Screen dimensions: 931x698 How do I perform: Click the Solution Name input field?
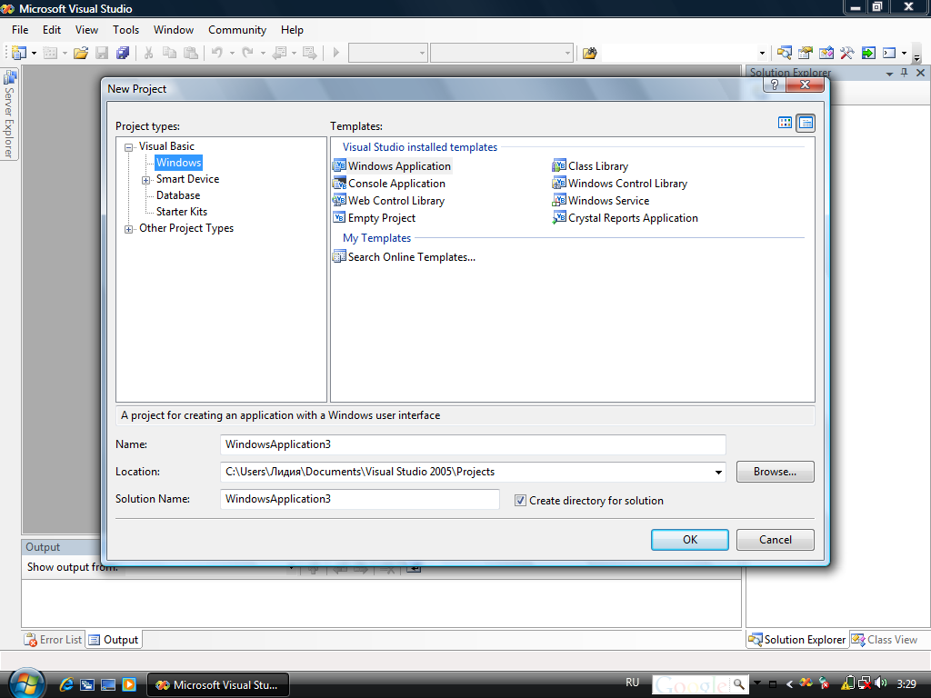360,499
